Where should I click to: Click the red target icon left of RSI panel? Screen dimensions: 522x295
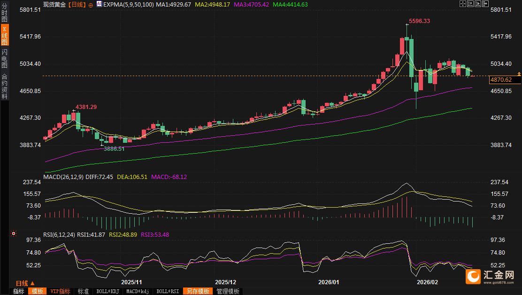tap(14, 233)
